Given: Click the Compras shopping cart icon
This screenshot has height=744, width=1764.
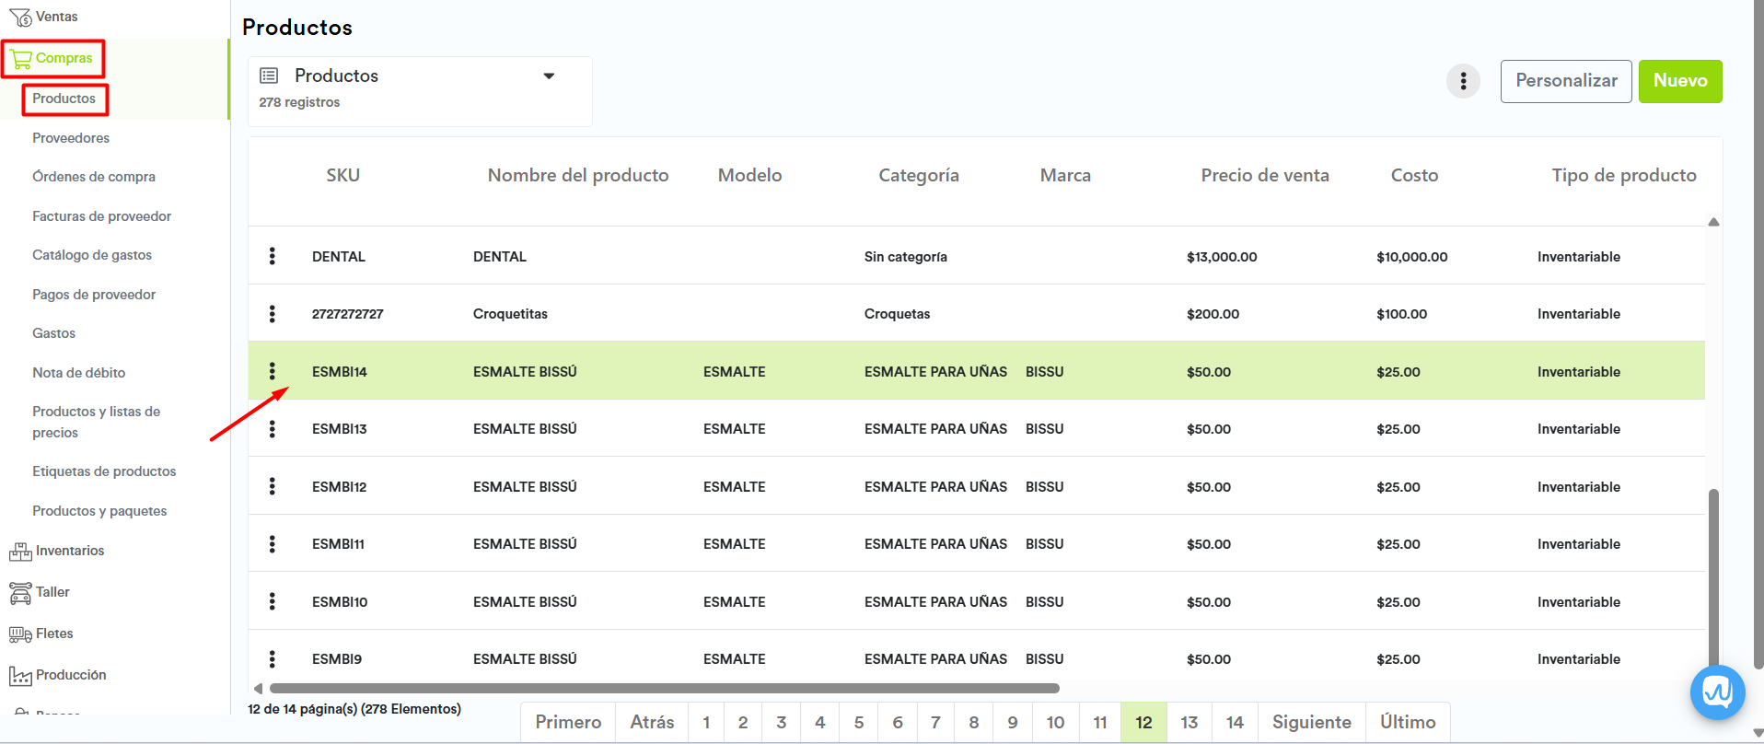Looking at the screenshot, I should pos(20,59).
